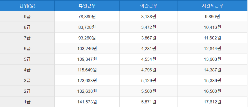Select the 8급 row label
This screenshot has height=108, width=248.
[x=27, y=27]
